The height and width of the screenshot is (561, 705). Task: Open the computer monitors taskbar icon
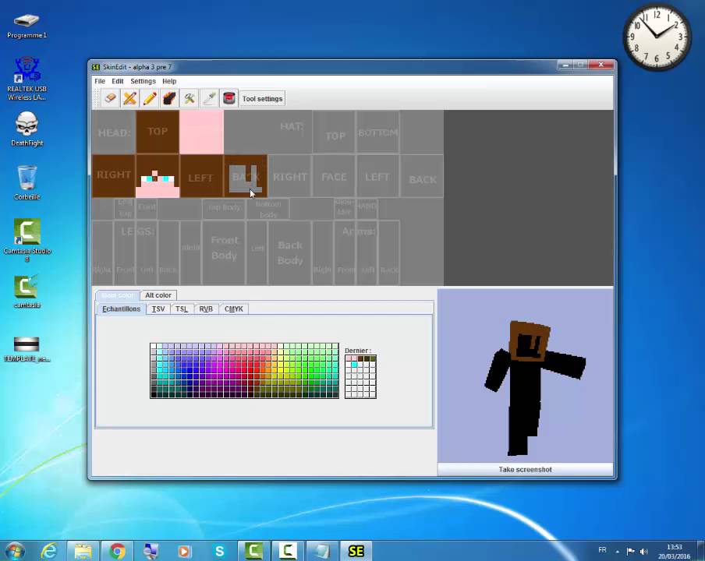151,551
